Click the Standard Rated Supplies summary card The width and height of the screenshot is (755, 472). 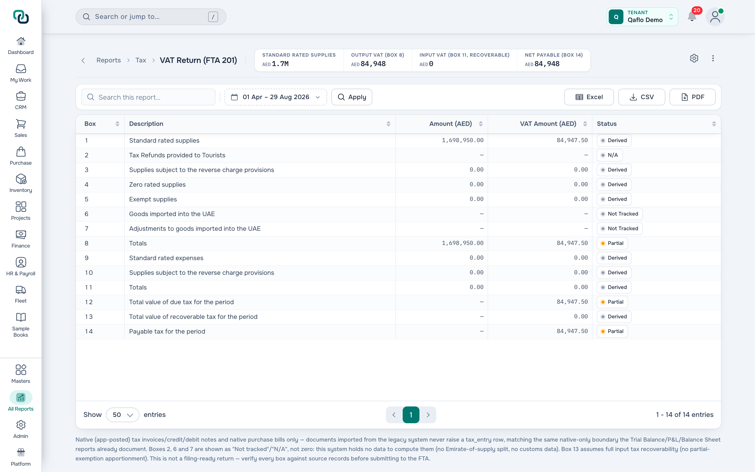click(x=299, y=60)
